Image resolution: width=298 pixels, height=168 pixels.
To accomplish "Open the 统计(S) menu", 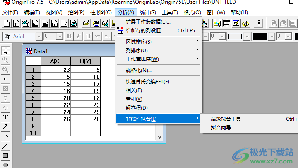I will tap(148, 12).
